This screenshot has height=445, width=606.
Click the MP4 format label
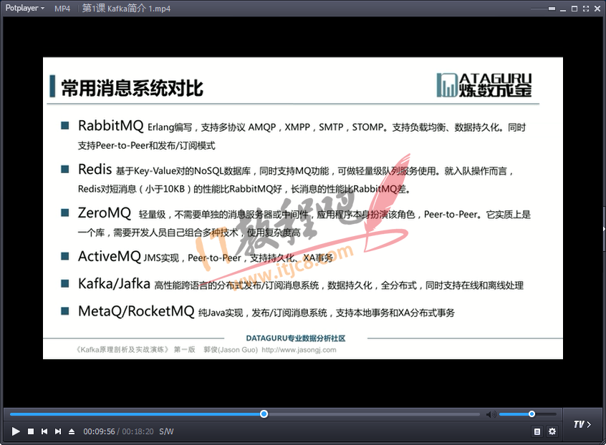62,9
